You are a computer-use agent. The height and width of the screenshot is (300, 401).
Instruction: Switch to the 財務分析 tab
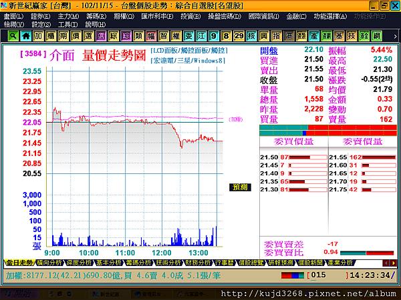[198, 263]
